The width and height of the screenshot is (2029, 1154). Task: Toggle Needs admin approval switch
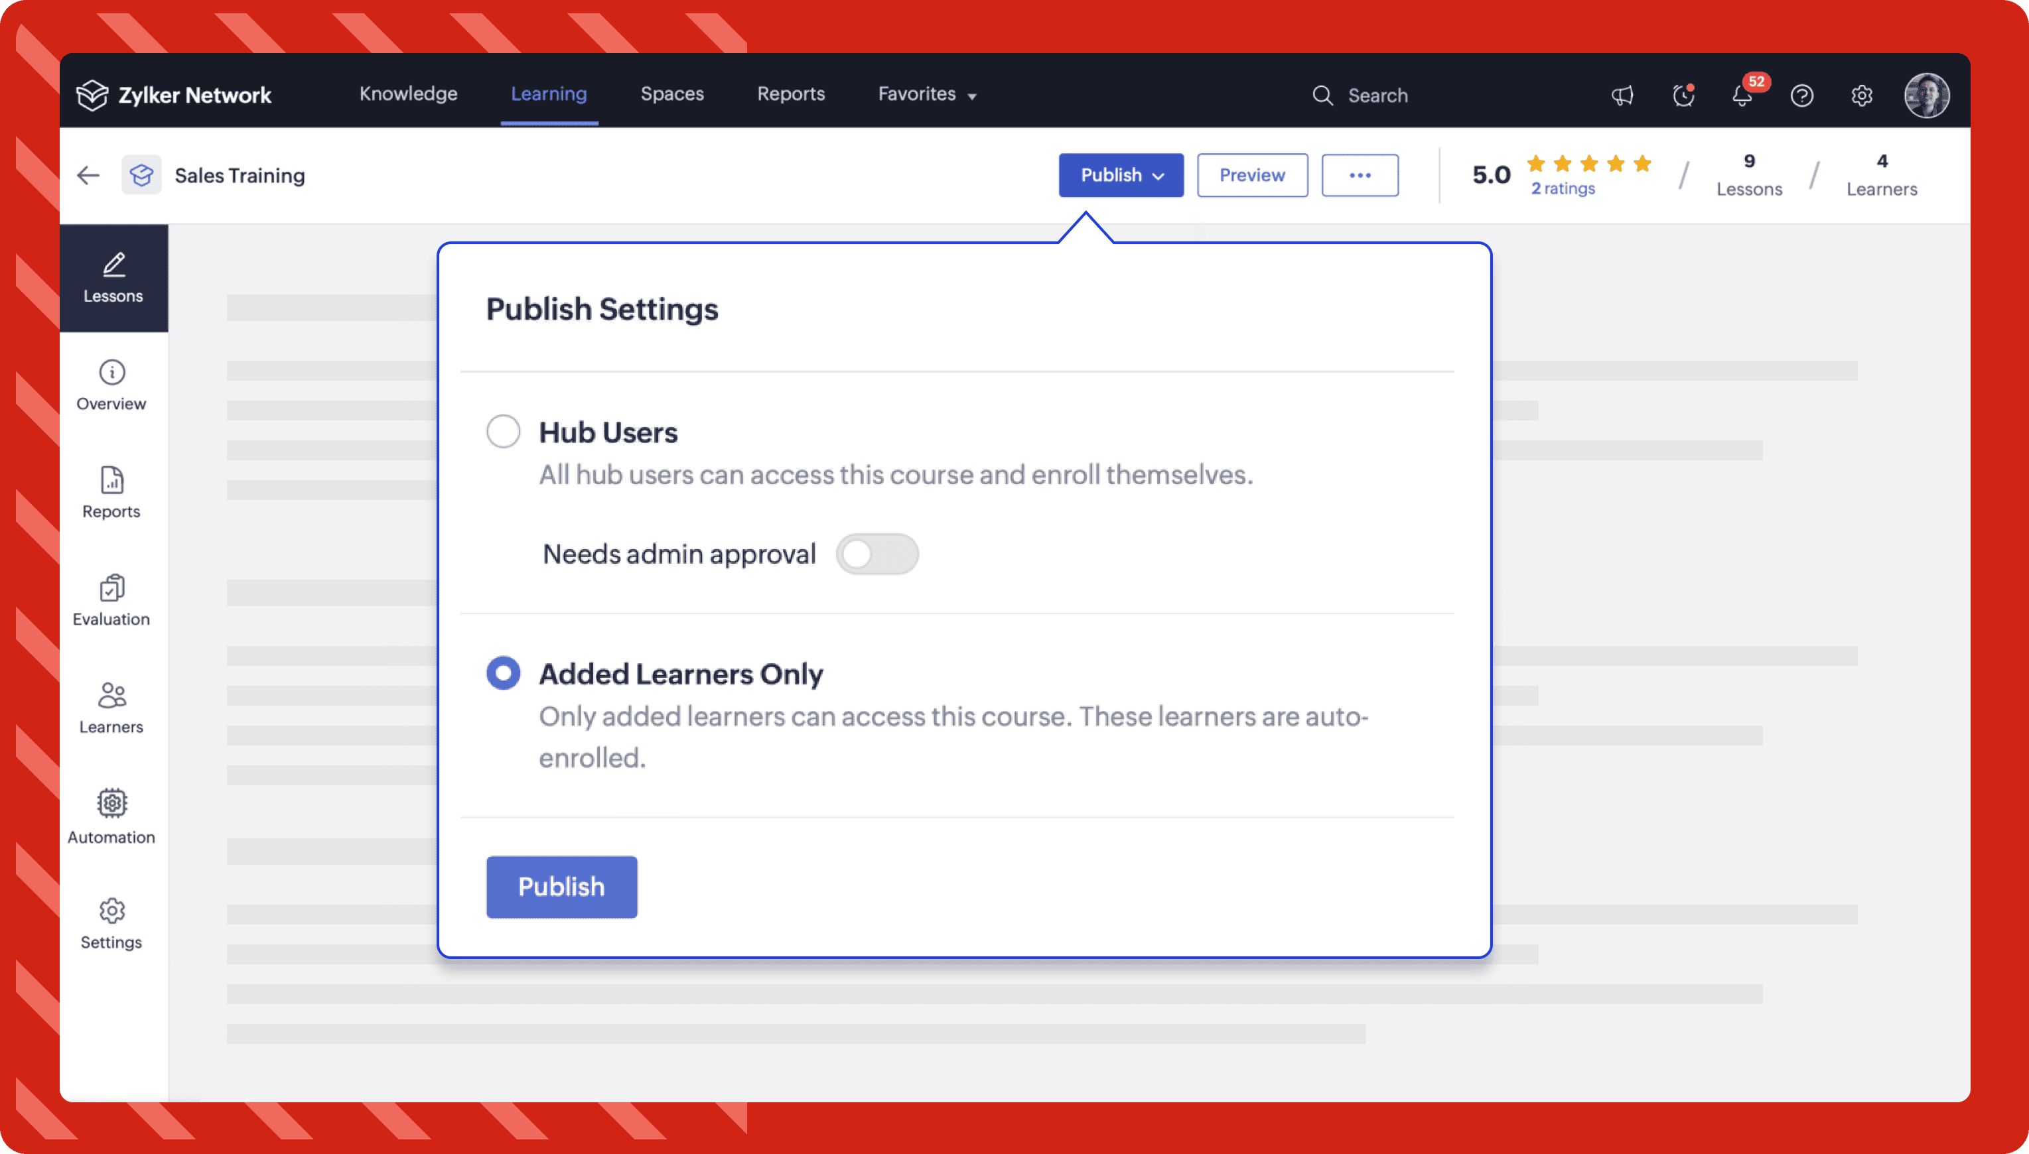click(x=877, y=554)
